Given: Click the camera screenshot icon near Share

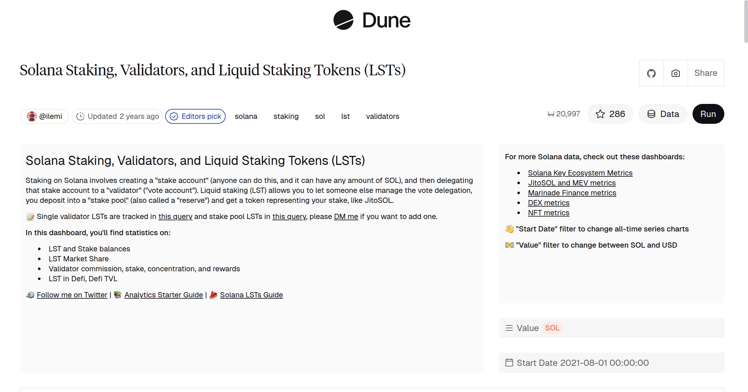Looking at the screenshot, I should [675, 73].
